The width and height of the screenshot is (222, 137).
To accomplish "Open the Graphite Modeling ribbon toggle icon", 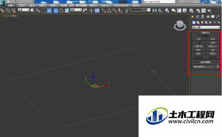I will [173, 11].
